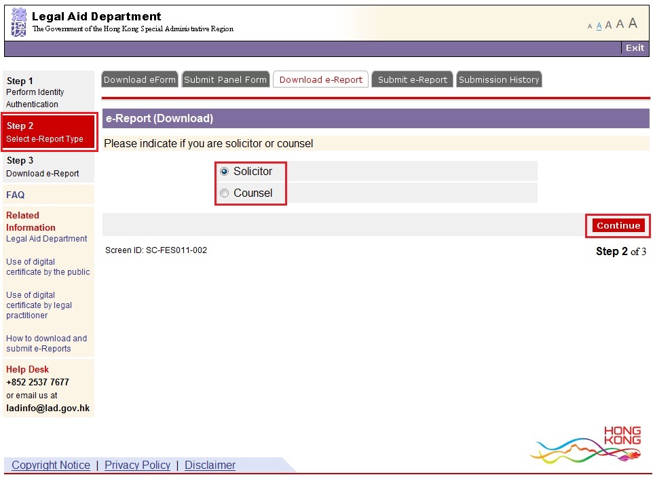Select the second-largest font size 'A'

[x=620, y=24]
